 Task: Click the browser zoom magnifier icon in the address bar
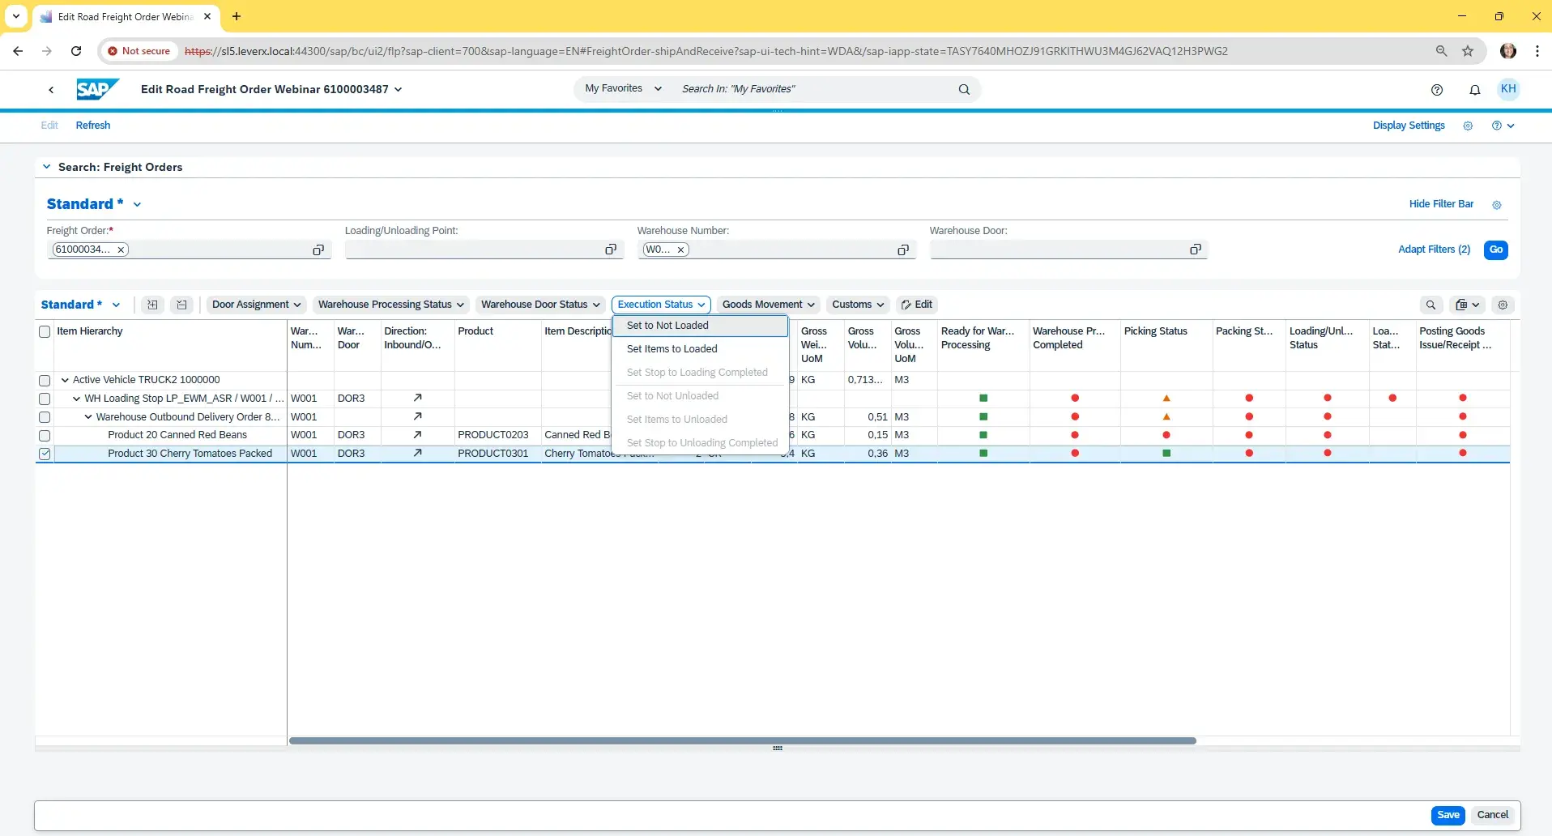[1441, 51]
